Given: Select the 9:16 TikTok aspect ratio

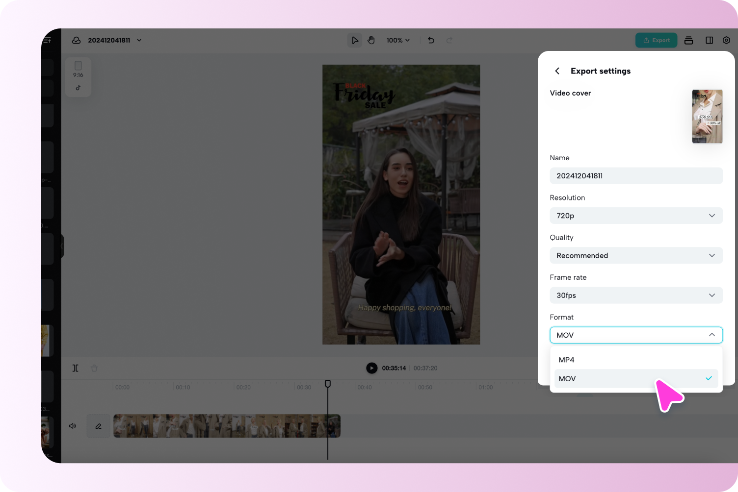Looking at the screenshot, I should click(78, 76).
